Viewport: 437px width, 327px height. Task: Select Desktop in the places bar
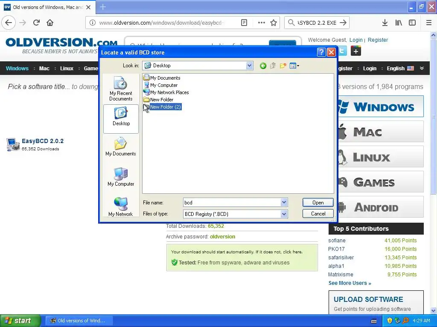(x=121, y=119)
